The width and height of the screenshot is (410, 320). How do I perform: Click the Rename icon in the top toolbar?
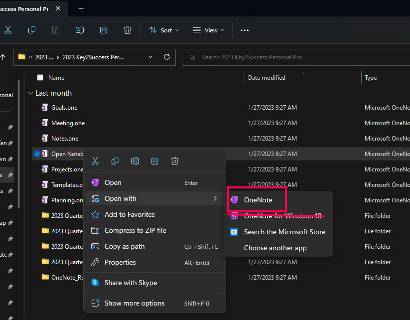point(80,30)
